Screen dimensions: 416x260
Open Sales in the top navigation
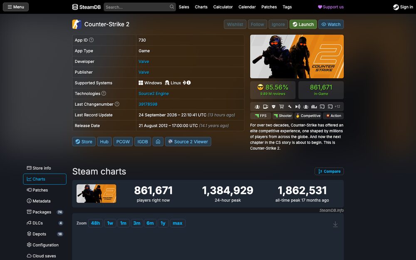click(x=184, y=7)
